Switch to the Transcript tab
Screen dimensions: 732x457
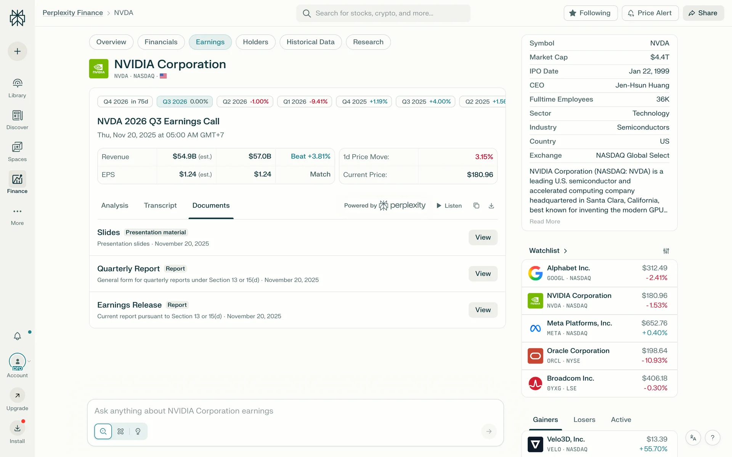[x=160, y=206]
